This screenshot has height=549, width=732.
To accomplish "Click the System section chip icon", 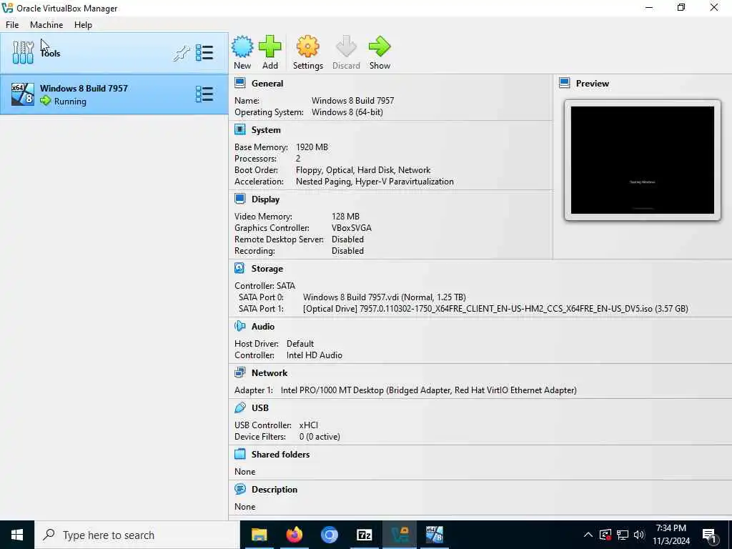I will [240, 129].
